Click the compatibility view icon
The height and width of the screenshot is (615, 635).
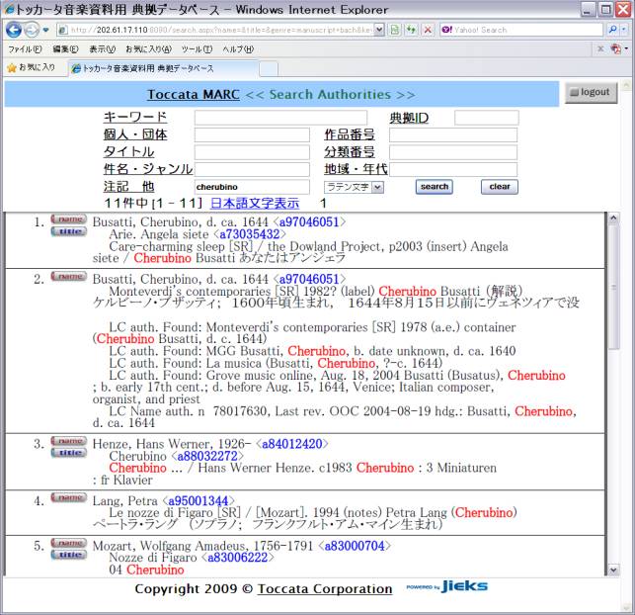point(395,30)
